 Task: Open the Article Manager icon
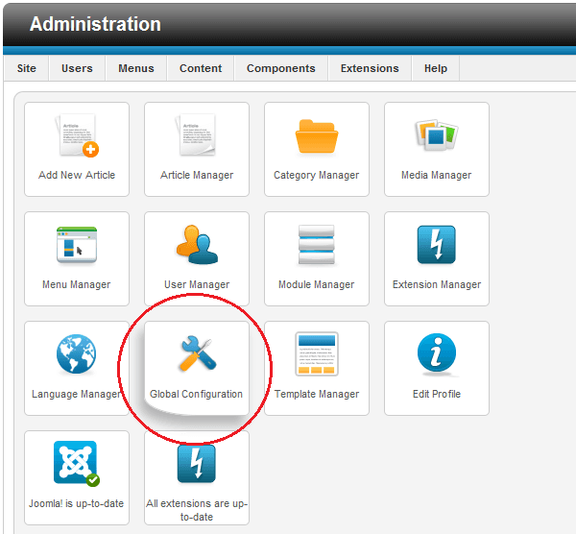[196, 134]
